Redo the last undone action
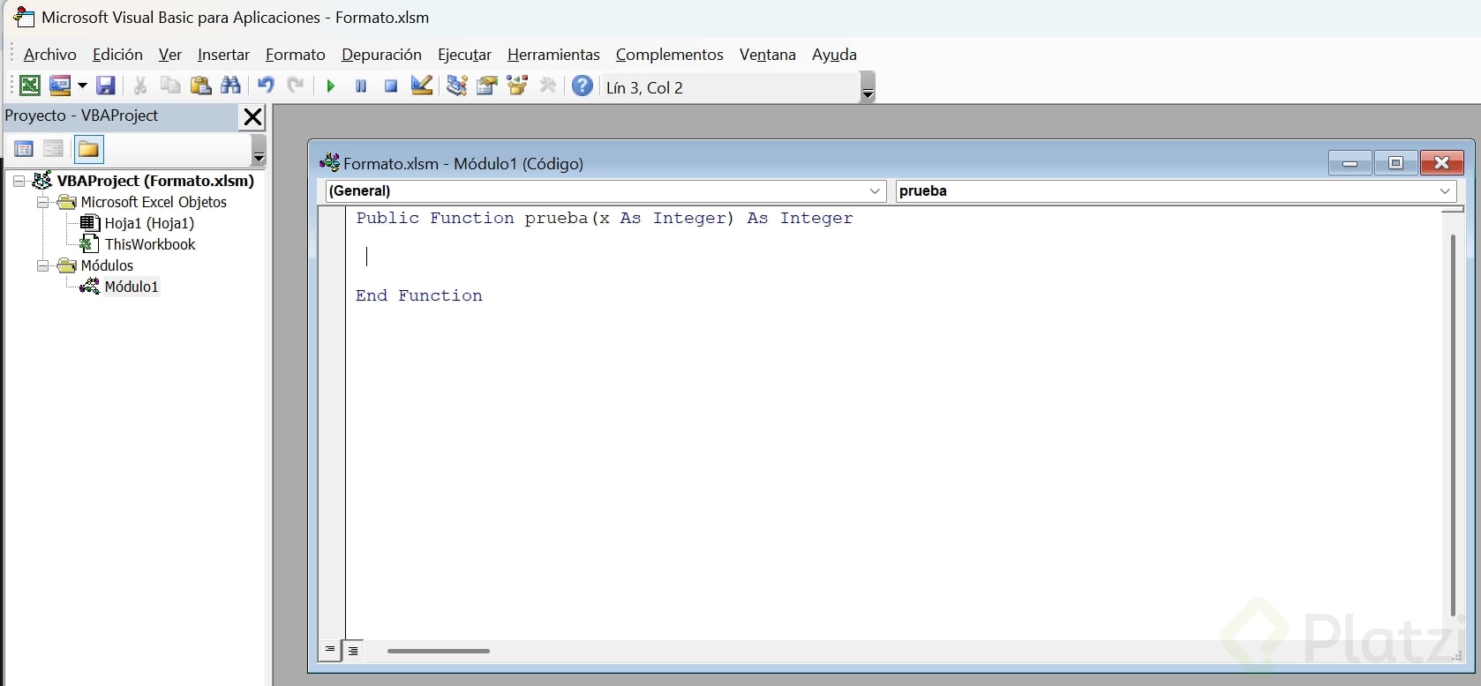Image resolution: width=1481 pixels, height=686 pixels. (x=296, y=86)
